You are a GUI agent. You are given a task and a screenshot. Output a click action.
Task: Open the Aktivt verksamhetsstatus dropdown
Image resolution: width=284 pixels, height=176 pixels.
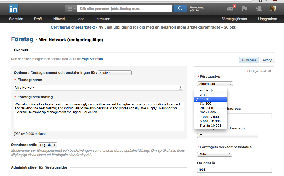tap(214, 154)
